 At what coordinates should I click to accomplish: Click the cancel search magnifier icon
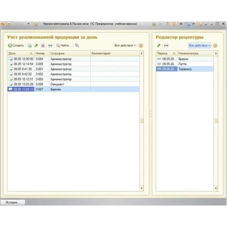[77, 45]
